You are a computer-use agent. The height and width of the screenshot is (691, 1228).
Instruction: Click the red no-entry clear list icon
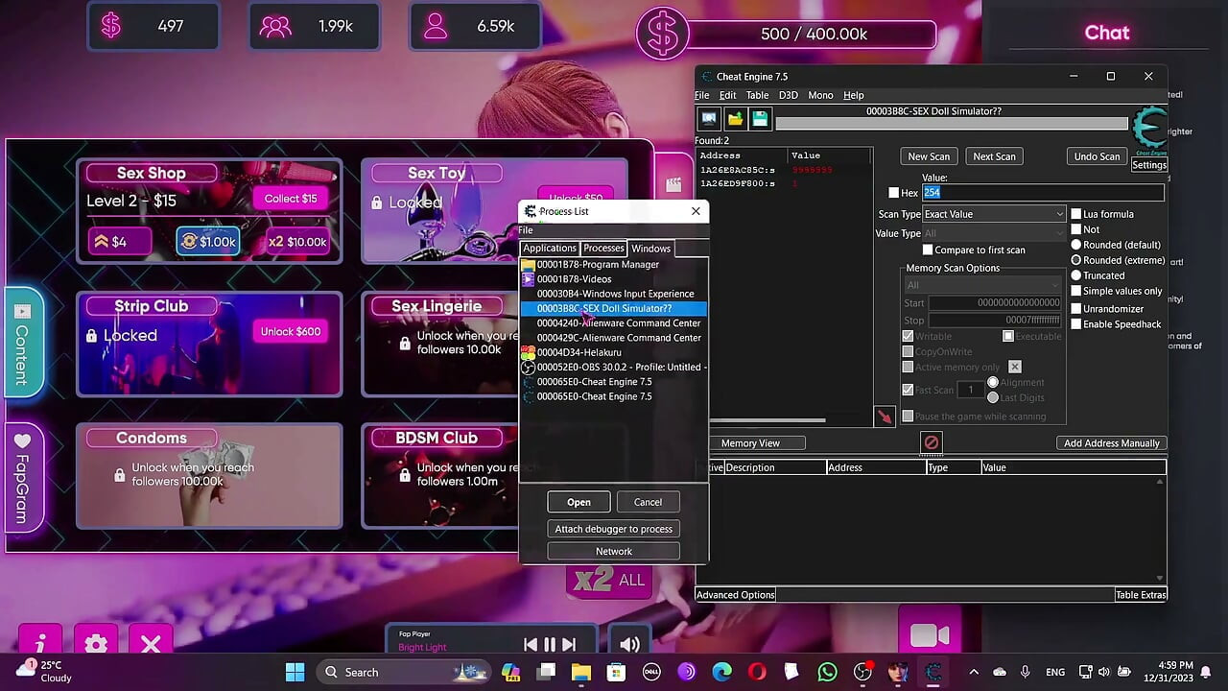tap(931, 442)
